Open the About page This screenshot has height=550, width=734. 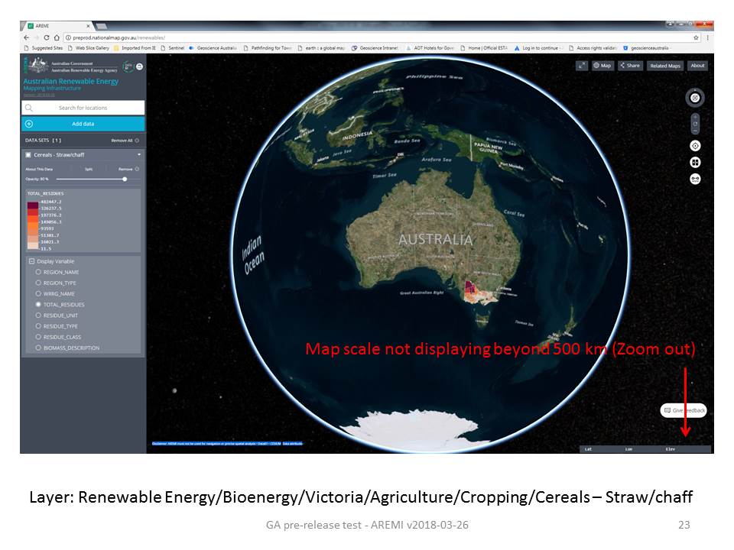click(697, 66)
